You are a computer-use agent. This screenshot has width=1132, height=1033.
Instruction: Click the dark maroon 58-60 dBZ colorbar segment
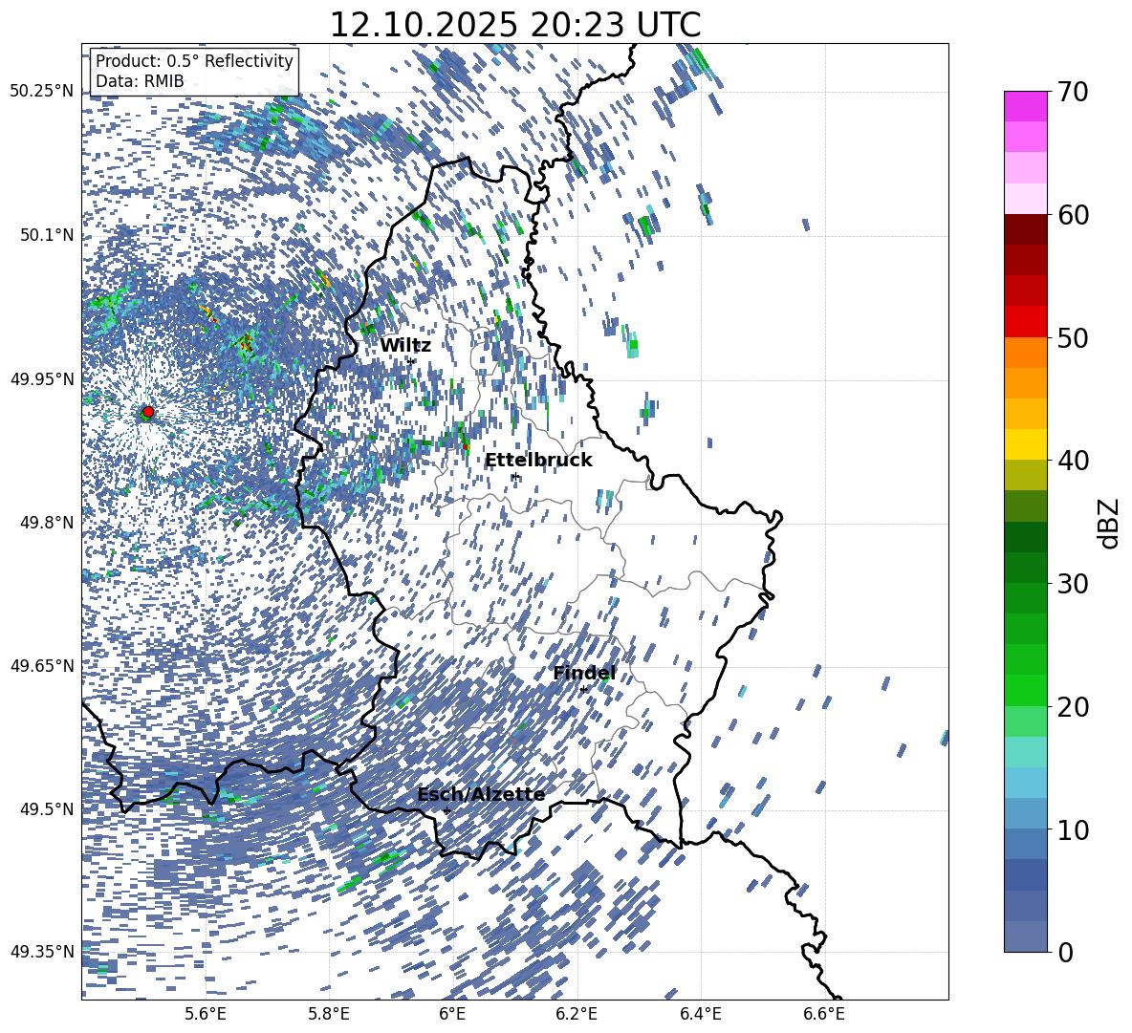[x=1025, y=228]
